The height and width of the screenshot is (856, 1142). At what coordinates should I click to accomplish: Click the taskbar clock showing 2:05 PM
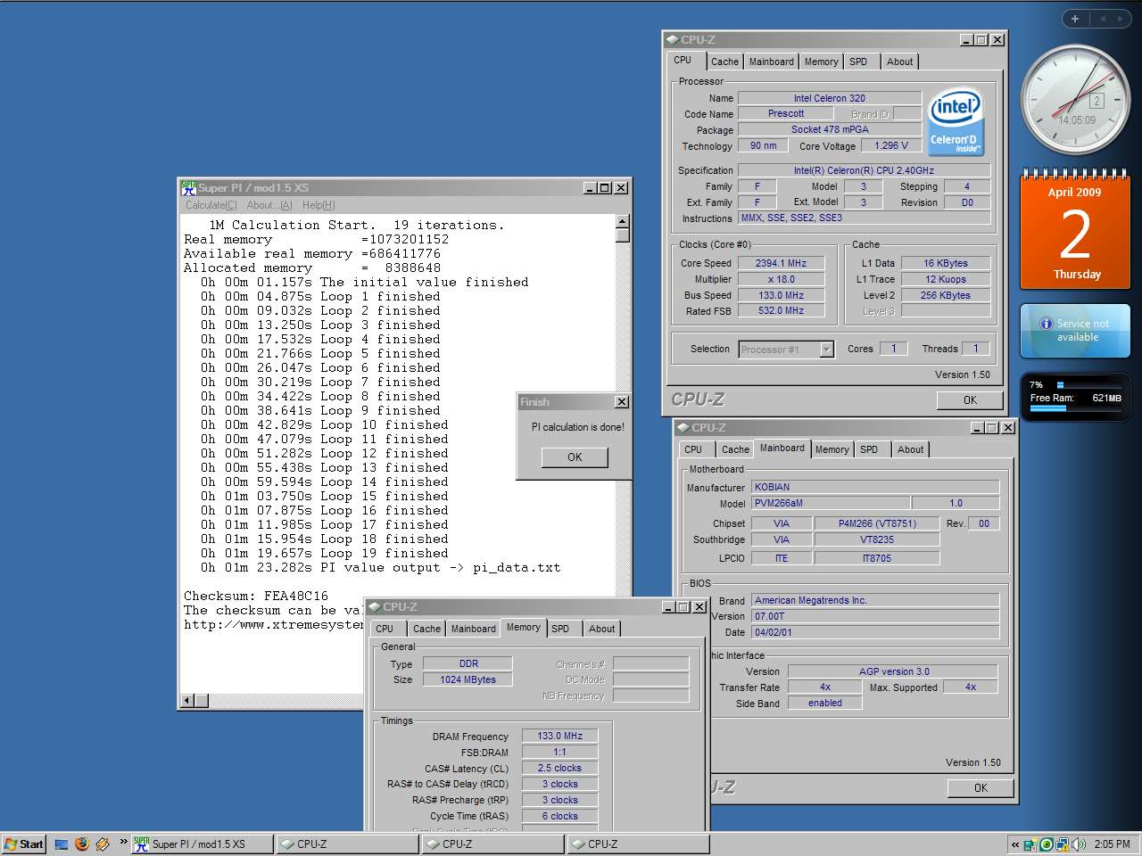click(x=1112, y=844)
